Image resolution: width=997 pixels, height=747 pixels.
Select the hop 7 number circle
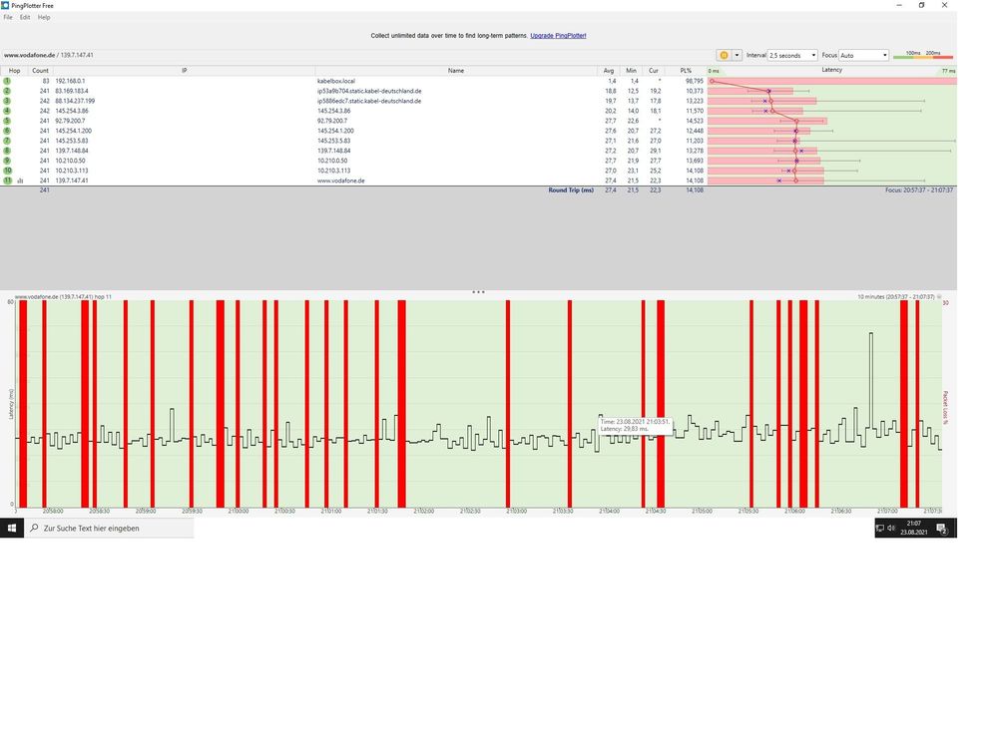[7, 141]
